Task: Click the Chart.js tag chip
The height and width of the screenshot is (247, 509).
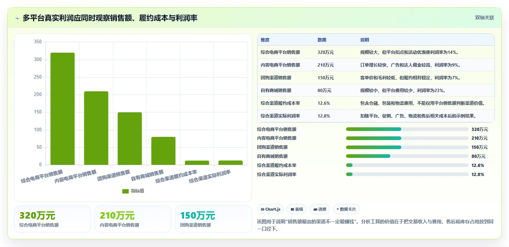Action: [x=270, y=209]
